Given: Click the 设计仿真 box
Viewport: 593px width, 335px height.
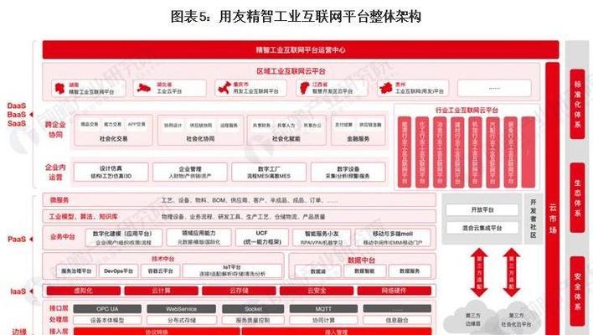Looking at the screenshot, I should (x=111, y=172).
